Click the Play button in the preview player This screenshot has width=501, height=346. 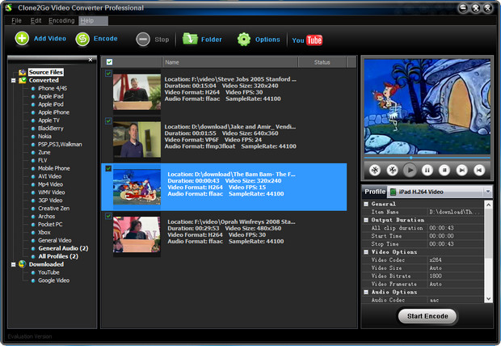click(410, 170)
